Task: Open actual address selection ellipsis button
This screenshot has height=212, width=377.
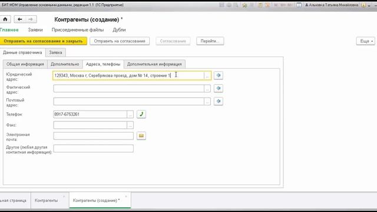Action: [207, 88]
